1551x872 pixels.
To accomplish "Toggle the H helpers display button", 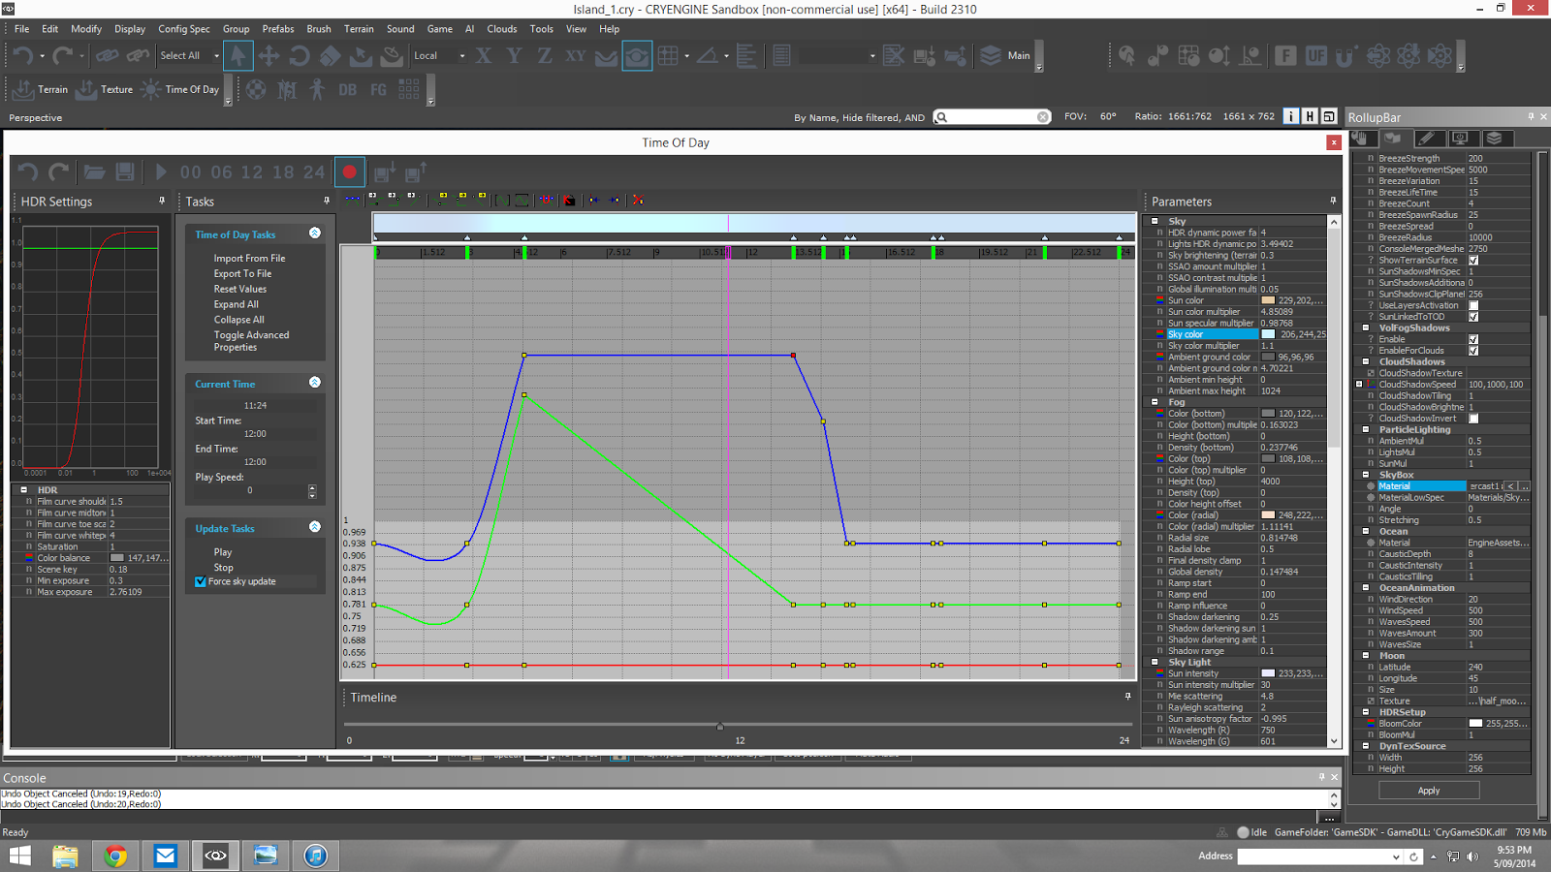I will tap(1310, 116).
